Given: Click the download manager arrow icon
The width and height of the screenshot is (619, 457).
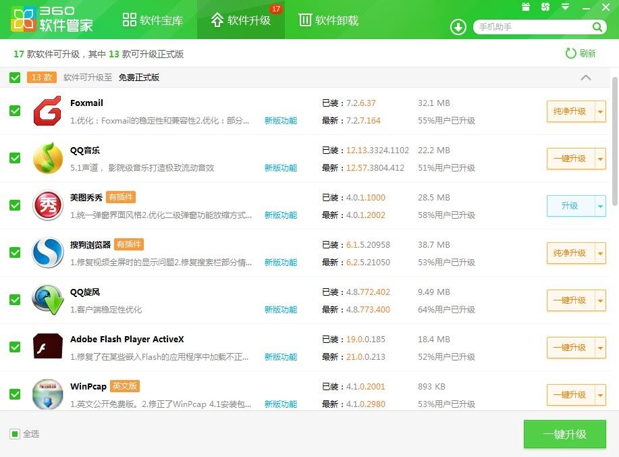Looking at the screenshot, I should click(458, 27).
